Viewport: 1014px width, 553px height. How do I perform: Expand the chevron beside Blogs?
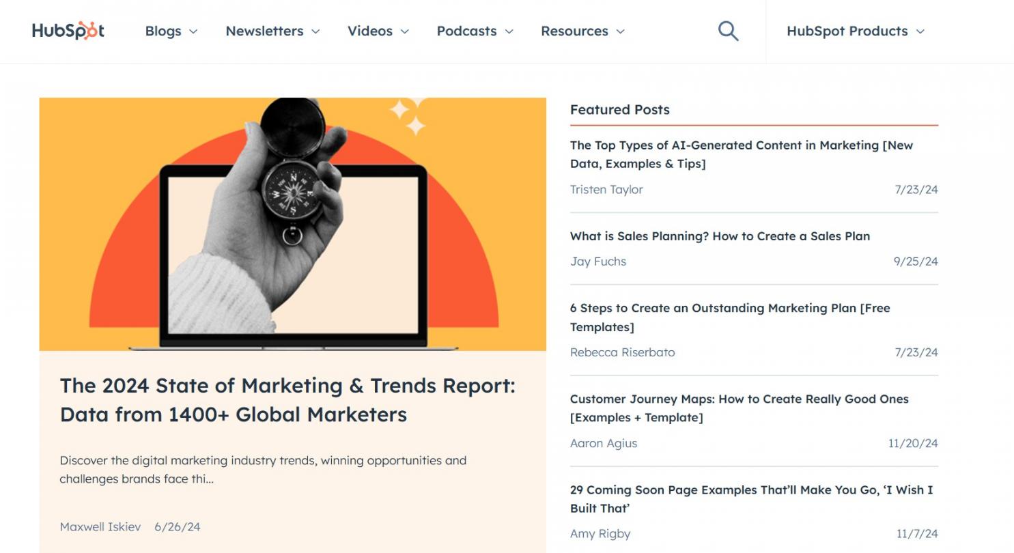coord(193,31)
